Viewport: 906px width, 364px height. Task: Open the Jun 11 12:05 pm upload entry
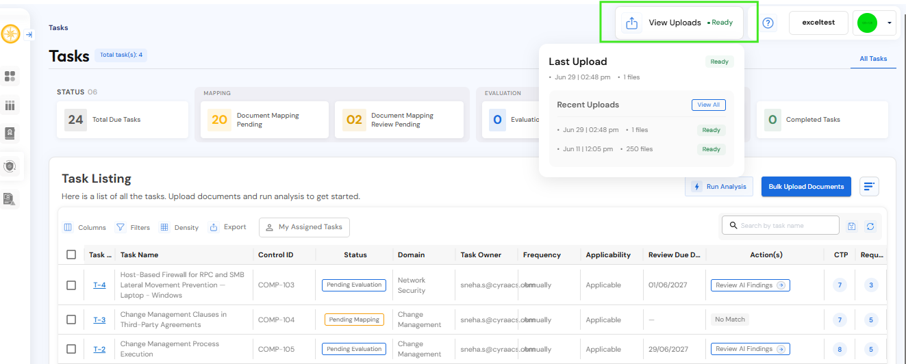click(x=642, y=149)
